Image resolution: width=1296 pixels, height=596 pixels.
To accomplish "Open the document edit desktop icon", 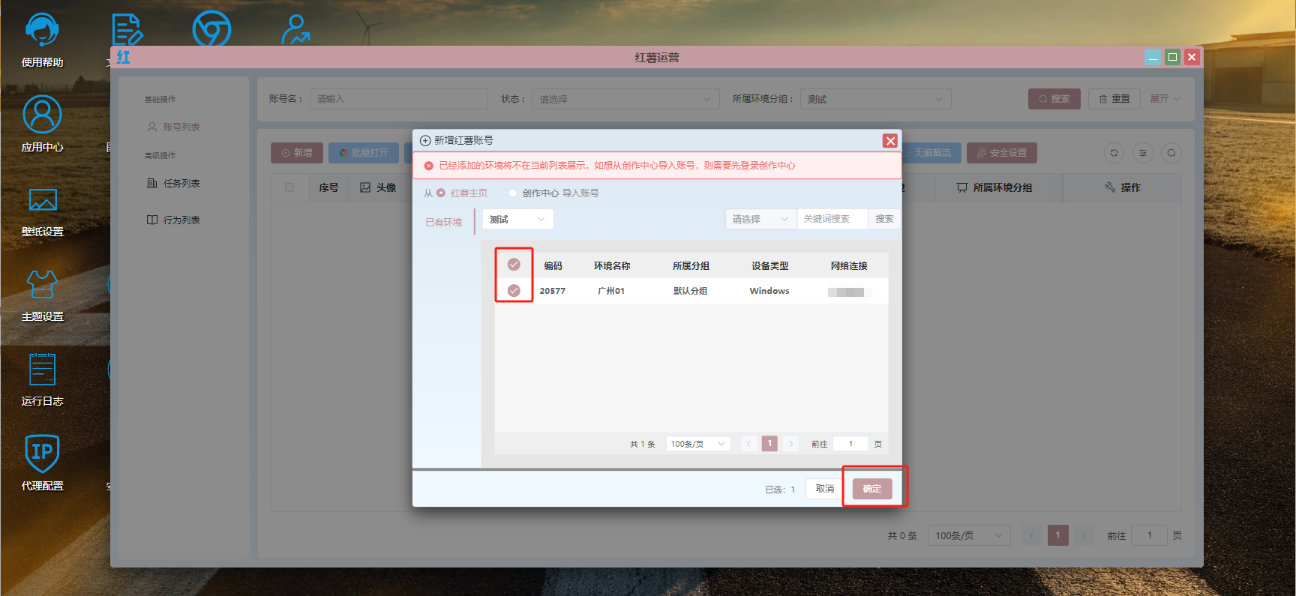I will click(x=127, y=30).
